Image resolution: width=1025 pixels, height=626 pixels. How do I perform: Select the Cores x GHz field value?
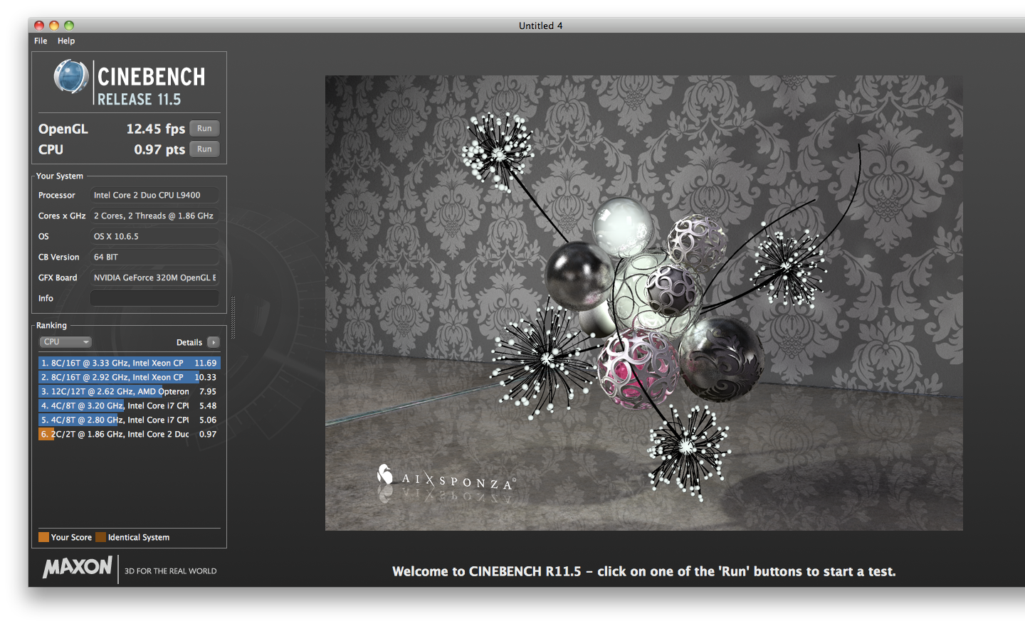(154, 216)
